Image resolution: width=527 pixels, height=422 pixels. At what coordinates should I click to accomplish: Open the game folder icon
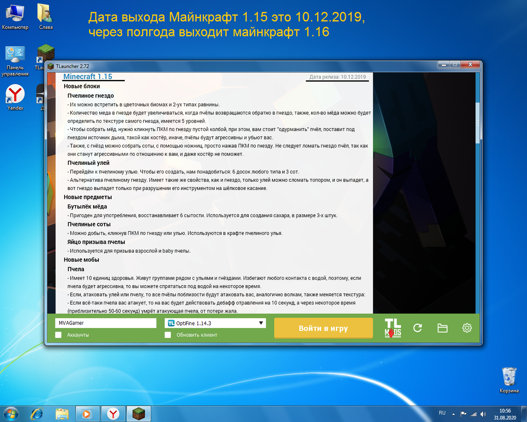pyautogui.click(x=442, y=328)
